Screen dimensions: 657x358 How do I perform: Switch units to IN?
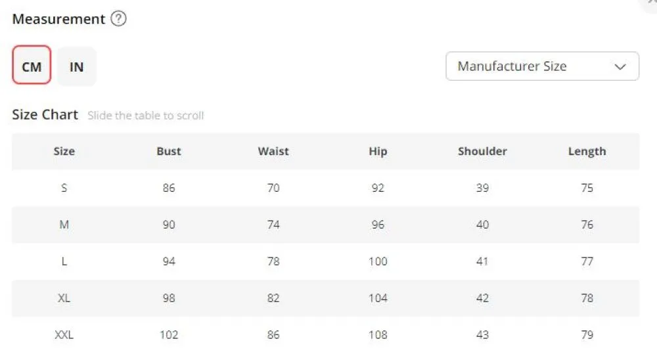(x=77, y=66)
